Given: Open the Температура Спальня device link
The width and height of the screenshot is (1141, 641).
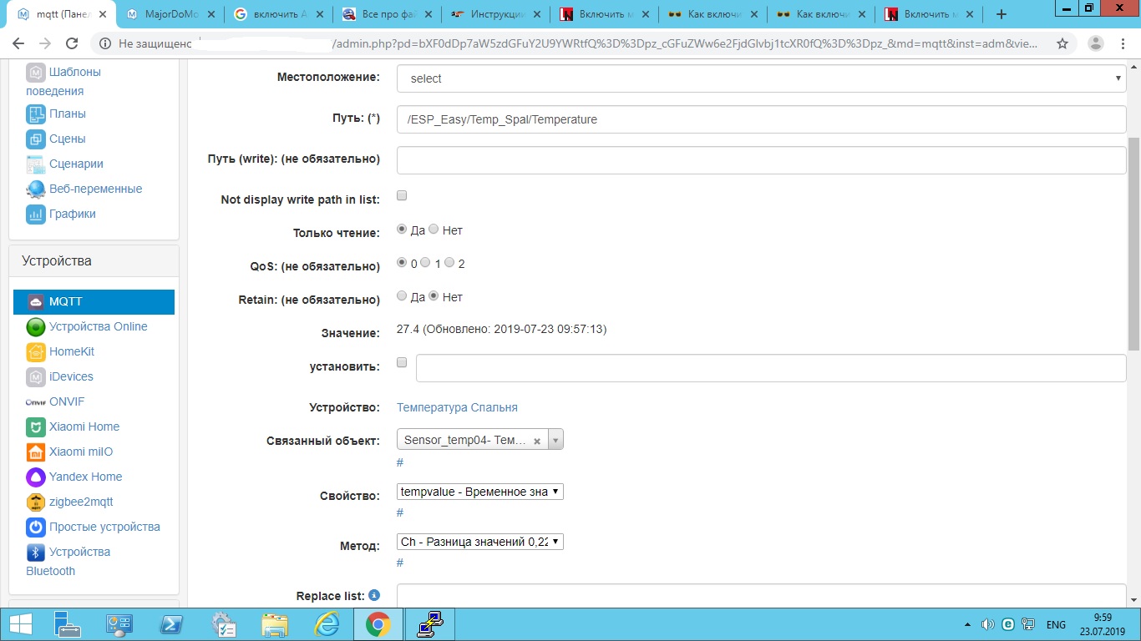Looking at the screenshot, I should (457, 407).
